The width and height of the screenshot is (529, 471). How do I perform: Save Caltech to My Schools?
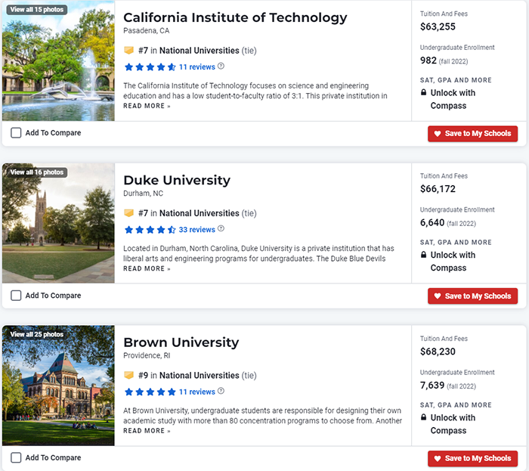point(472,134)
